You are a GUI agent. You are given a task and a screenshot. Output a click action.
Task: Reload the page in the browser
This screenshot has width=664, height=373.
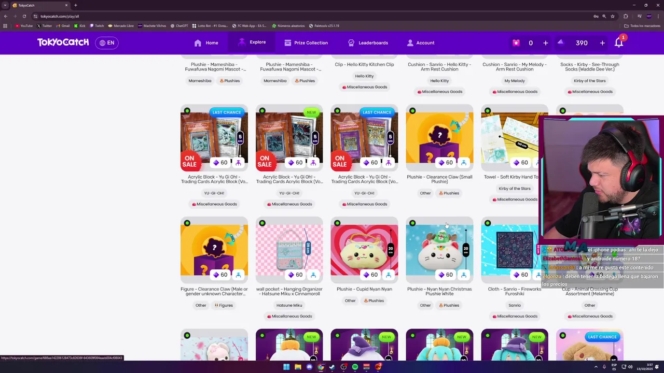[24, 16]
